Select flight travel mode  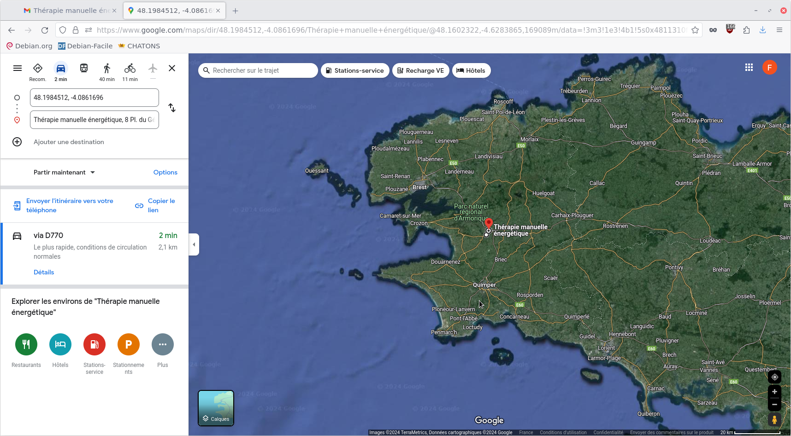tap(153, 68)
